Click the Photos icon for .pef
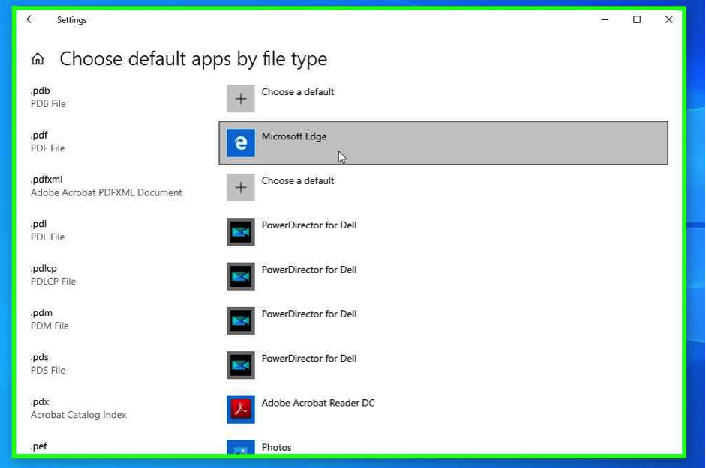 (x=241, y=448)
